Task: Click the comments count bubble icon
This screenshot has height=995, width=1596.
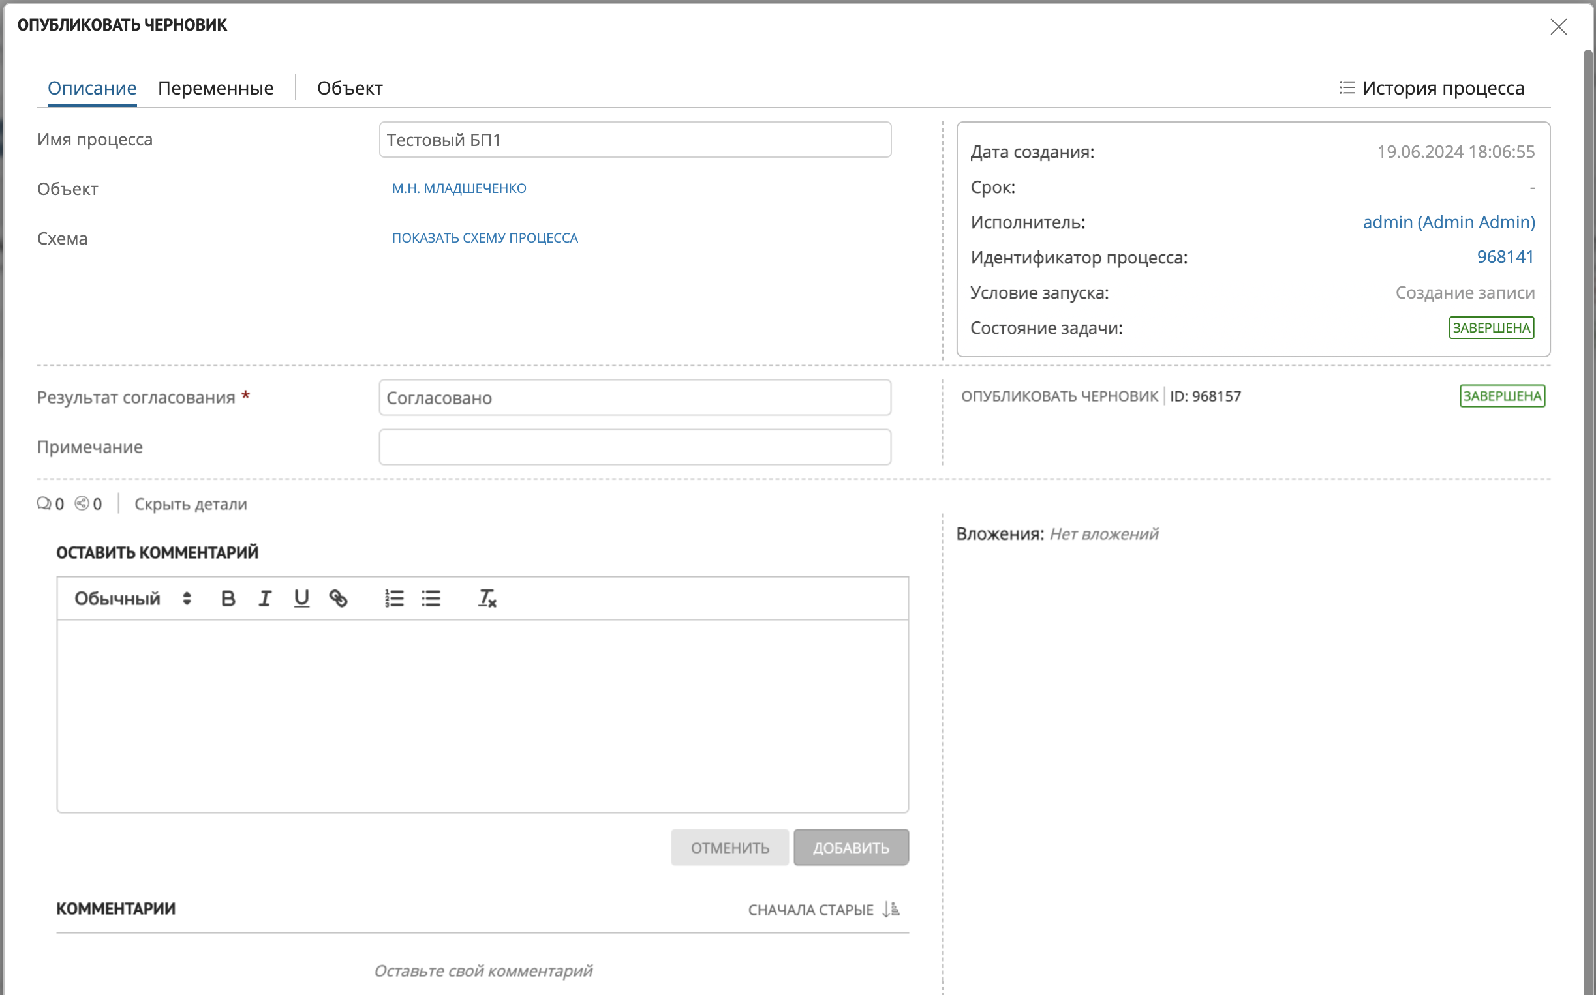Action: (x=44, y=504)
